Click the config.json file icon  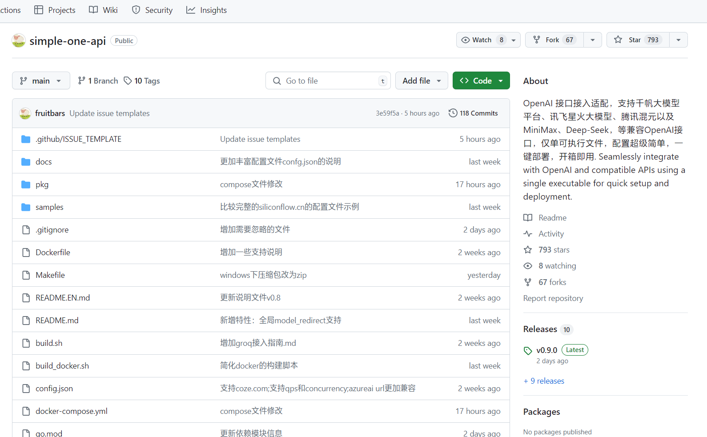click(26, 389)
